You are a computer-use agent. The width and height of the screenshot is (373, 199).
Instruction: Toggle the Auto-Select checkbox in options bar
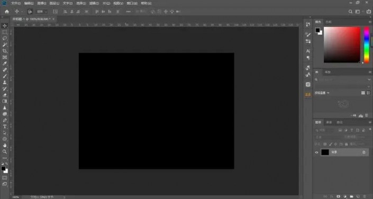(30, 12)
